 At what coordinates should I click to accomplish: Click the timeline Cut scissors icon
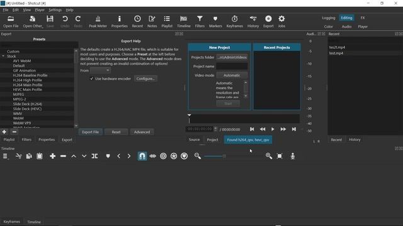click(18, 156)
